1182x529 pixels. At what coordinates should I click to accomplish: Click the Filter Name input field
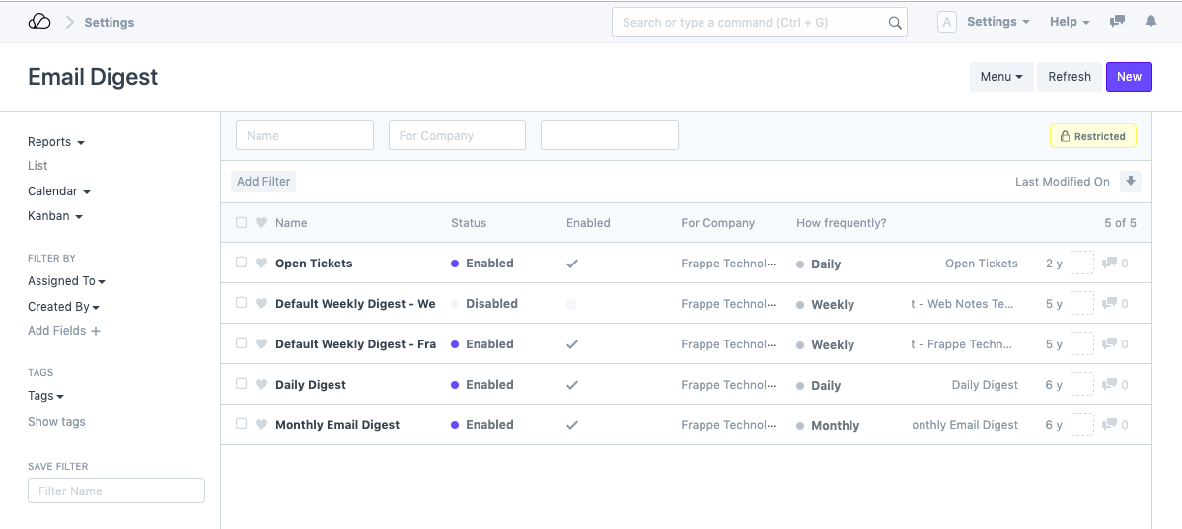click(116, 491)
